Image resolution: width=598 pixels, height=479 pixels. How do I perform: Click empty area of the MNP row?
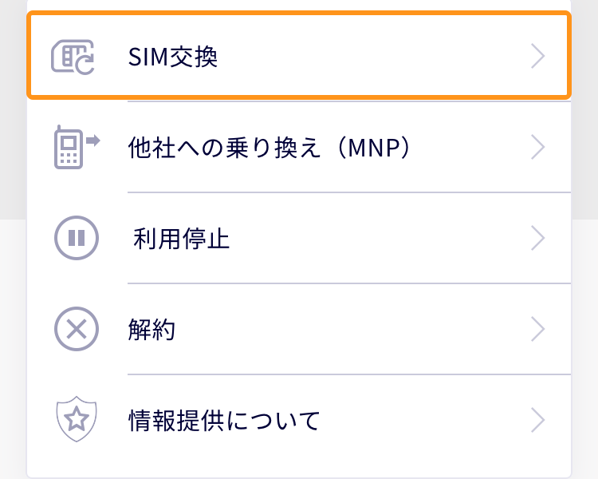point(469,147)
